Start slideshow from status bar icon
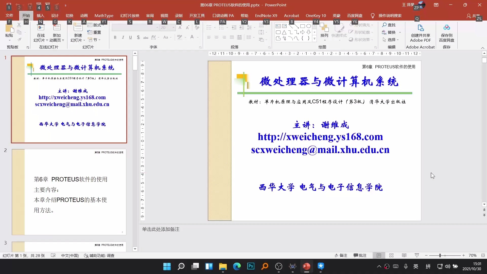 pos(417,255)
